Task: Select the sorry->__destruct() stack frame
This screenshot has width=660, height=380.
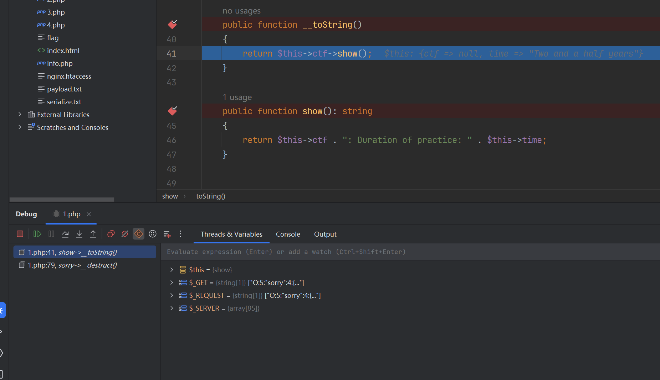Action: (72, 265)
